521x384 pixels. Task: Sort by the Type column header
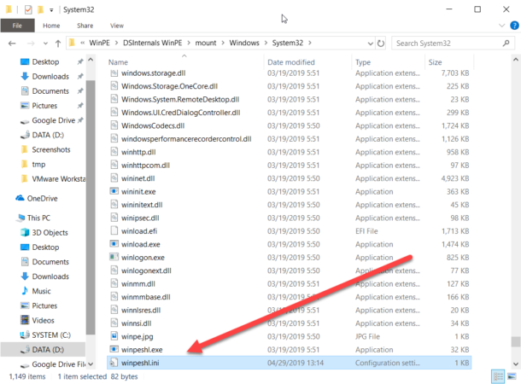(x=363, y=62)
